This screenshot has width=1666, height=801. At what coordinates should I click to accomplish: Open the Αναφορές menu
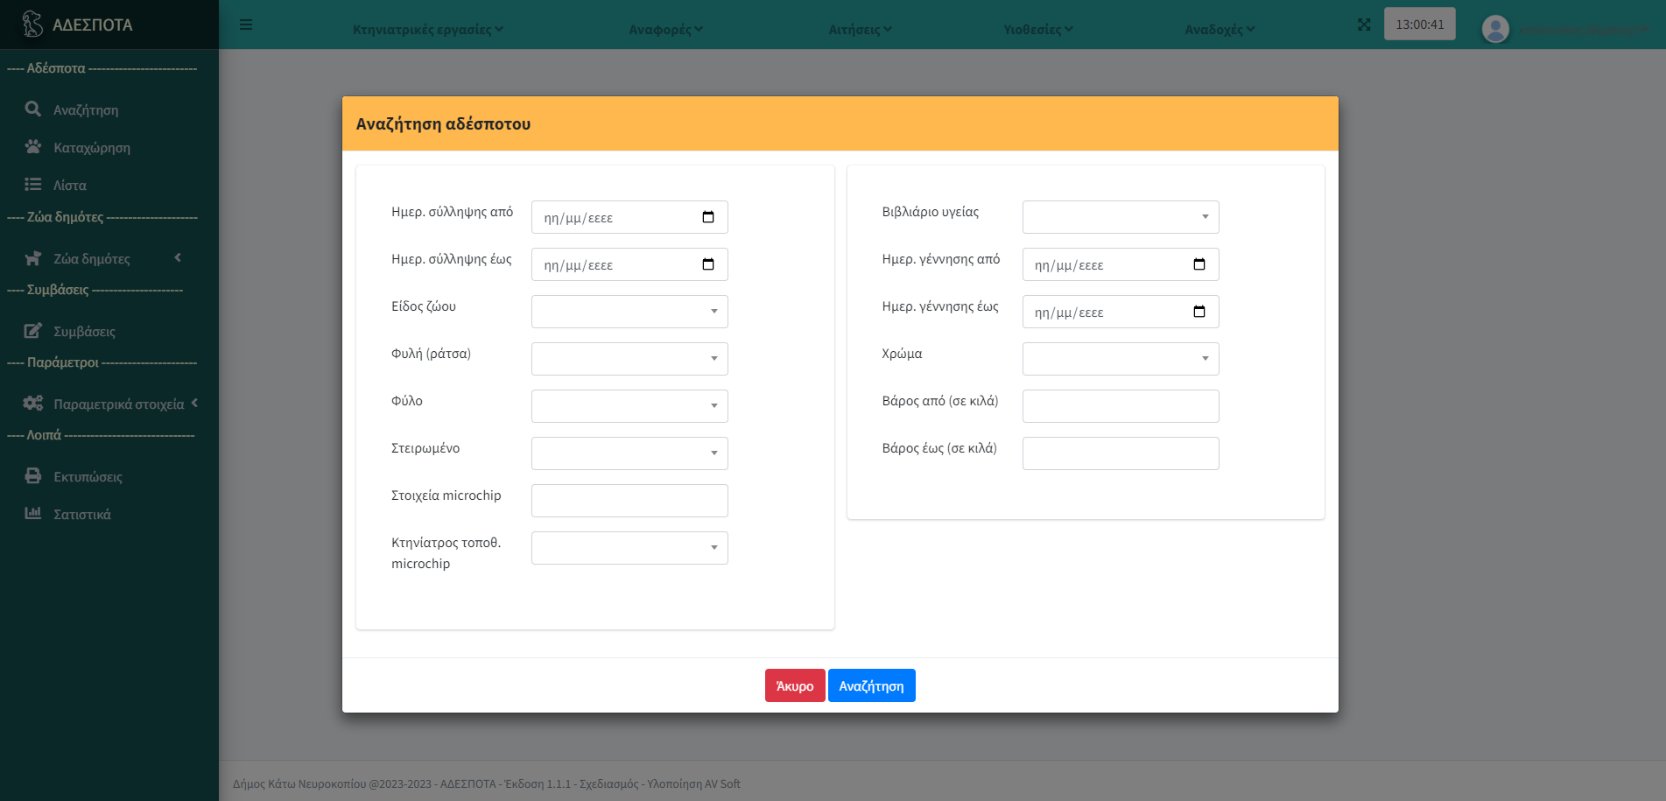(666, 29)
